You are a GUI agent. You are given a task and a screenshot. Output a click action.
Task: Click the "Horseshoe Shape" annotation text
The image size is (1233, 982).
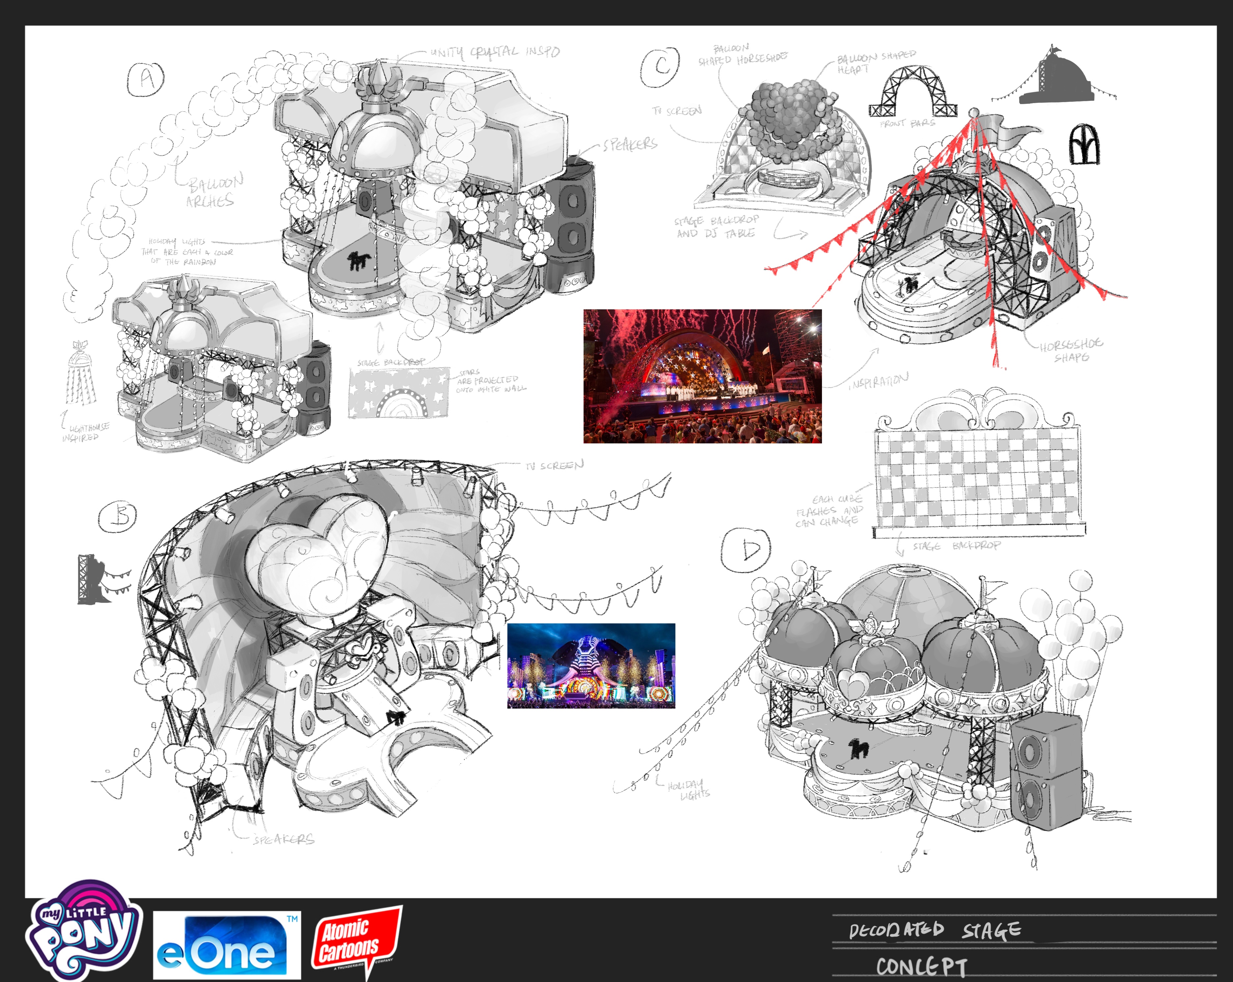pos(1070,350)
